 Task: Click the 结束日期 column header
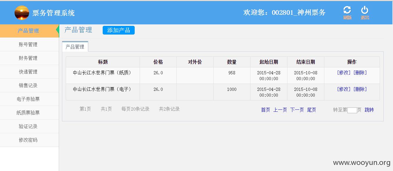[306, 62]
